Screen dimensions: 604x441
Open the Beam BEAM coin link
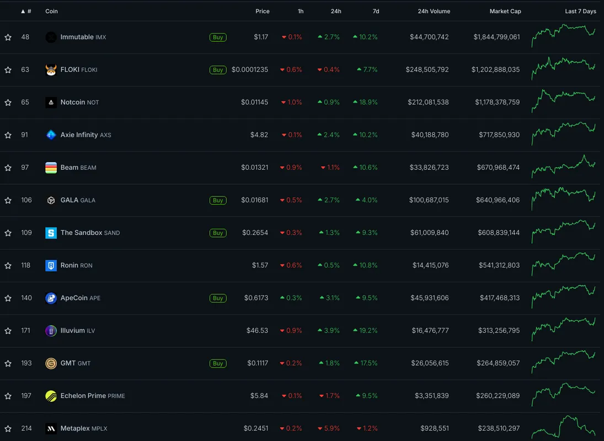coord(78,168)
